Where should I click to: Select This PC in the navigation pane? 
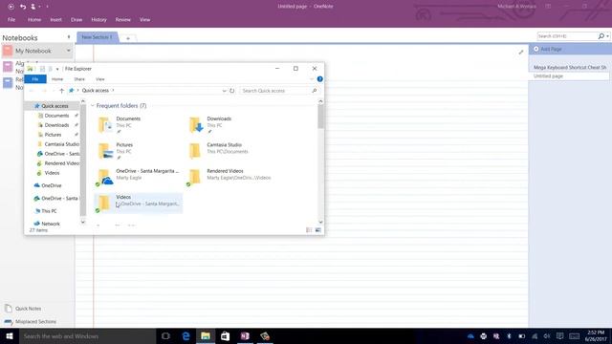click(x=49, y=211)
